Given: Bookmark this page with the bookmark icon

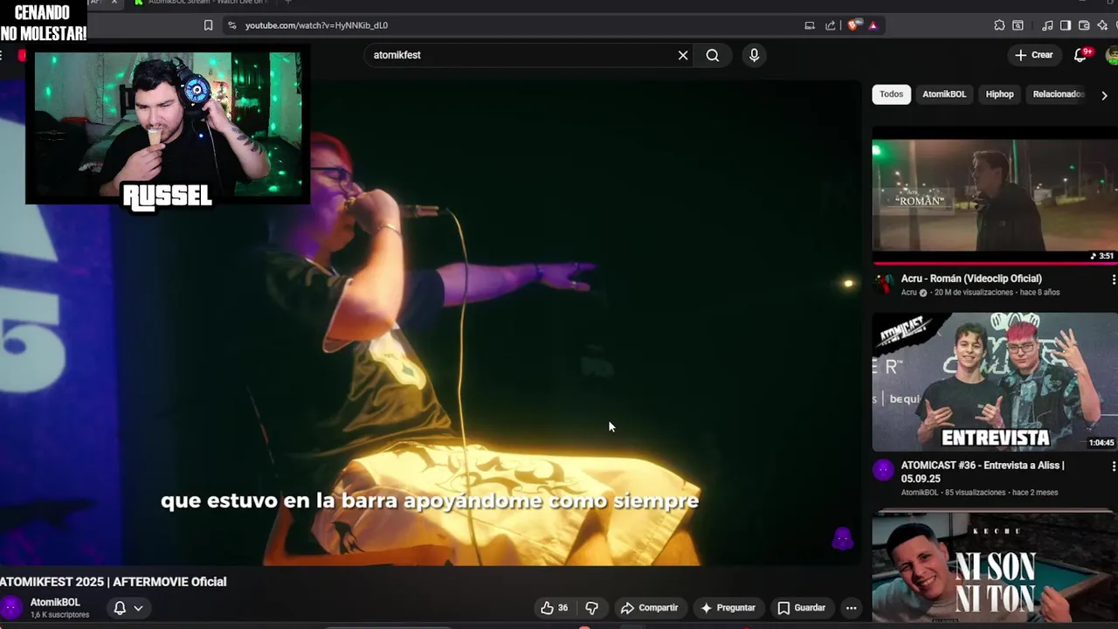Looking at the screenshot, I should tap(208, 25).
